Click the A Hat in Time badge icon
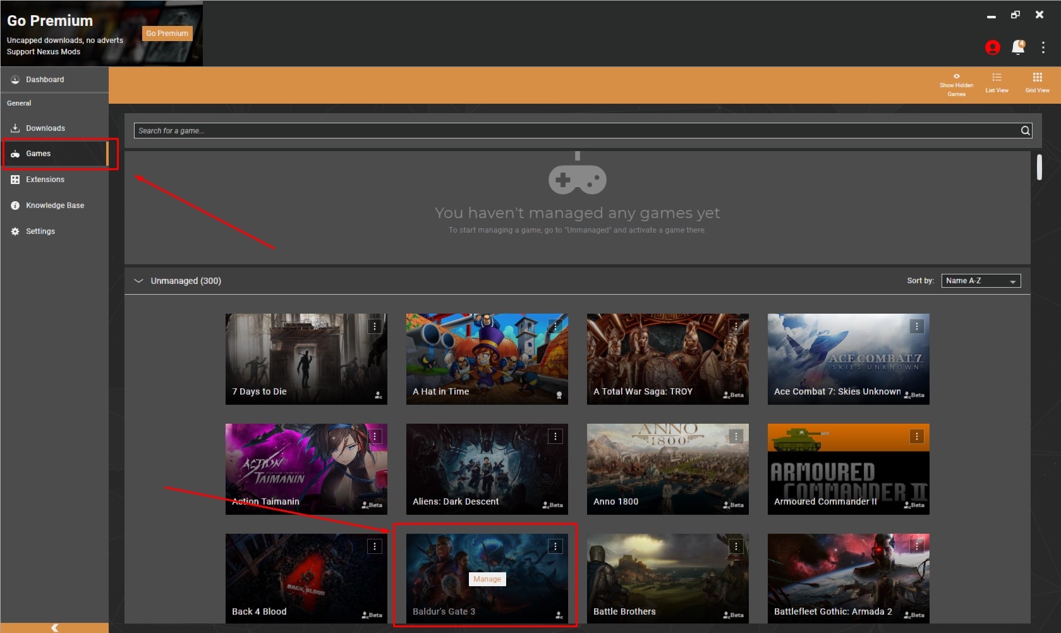Viewport: 1061px width, 633px height. coord(559,395)
